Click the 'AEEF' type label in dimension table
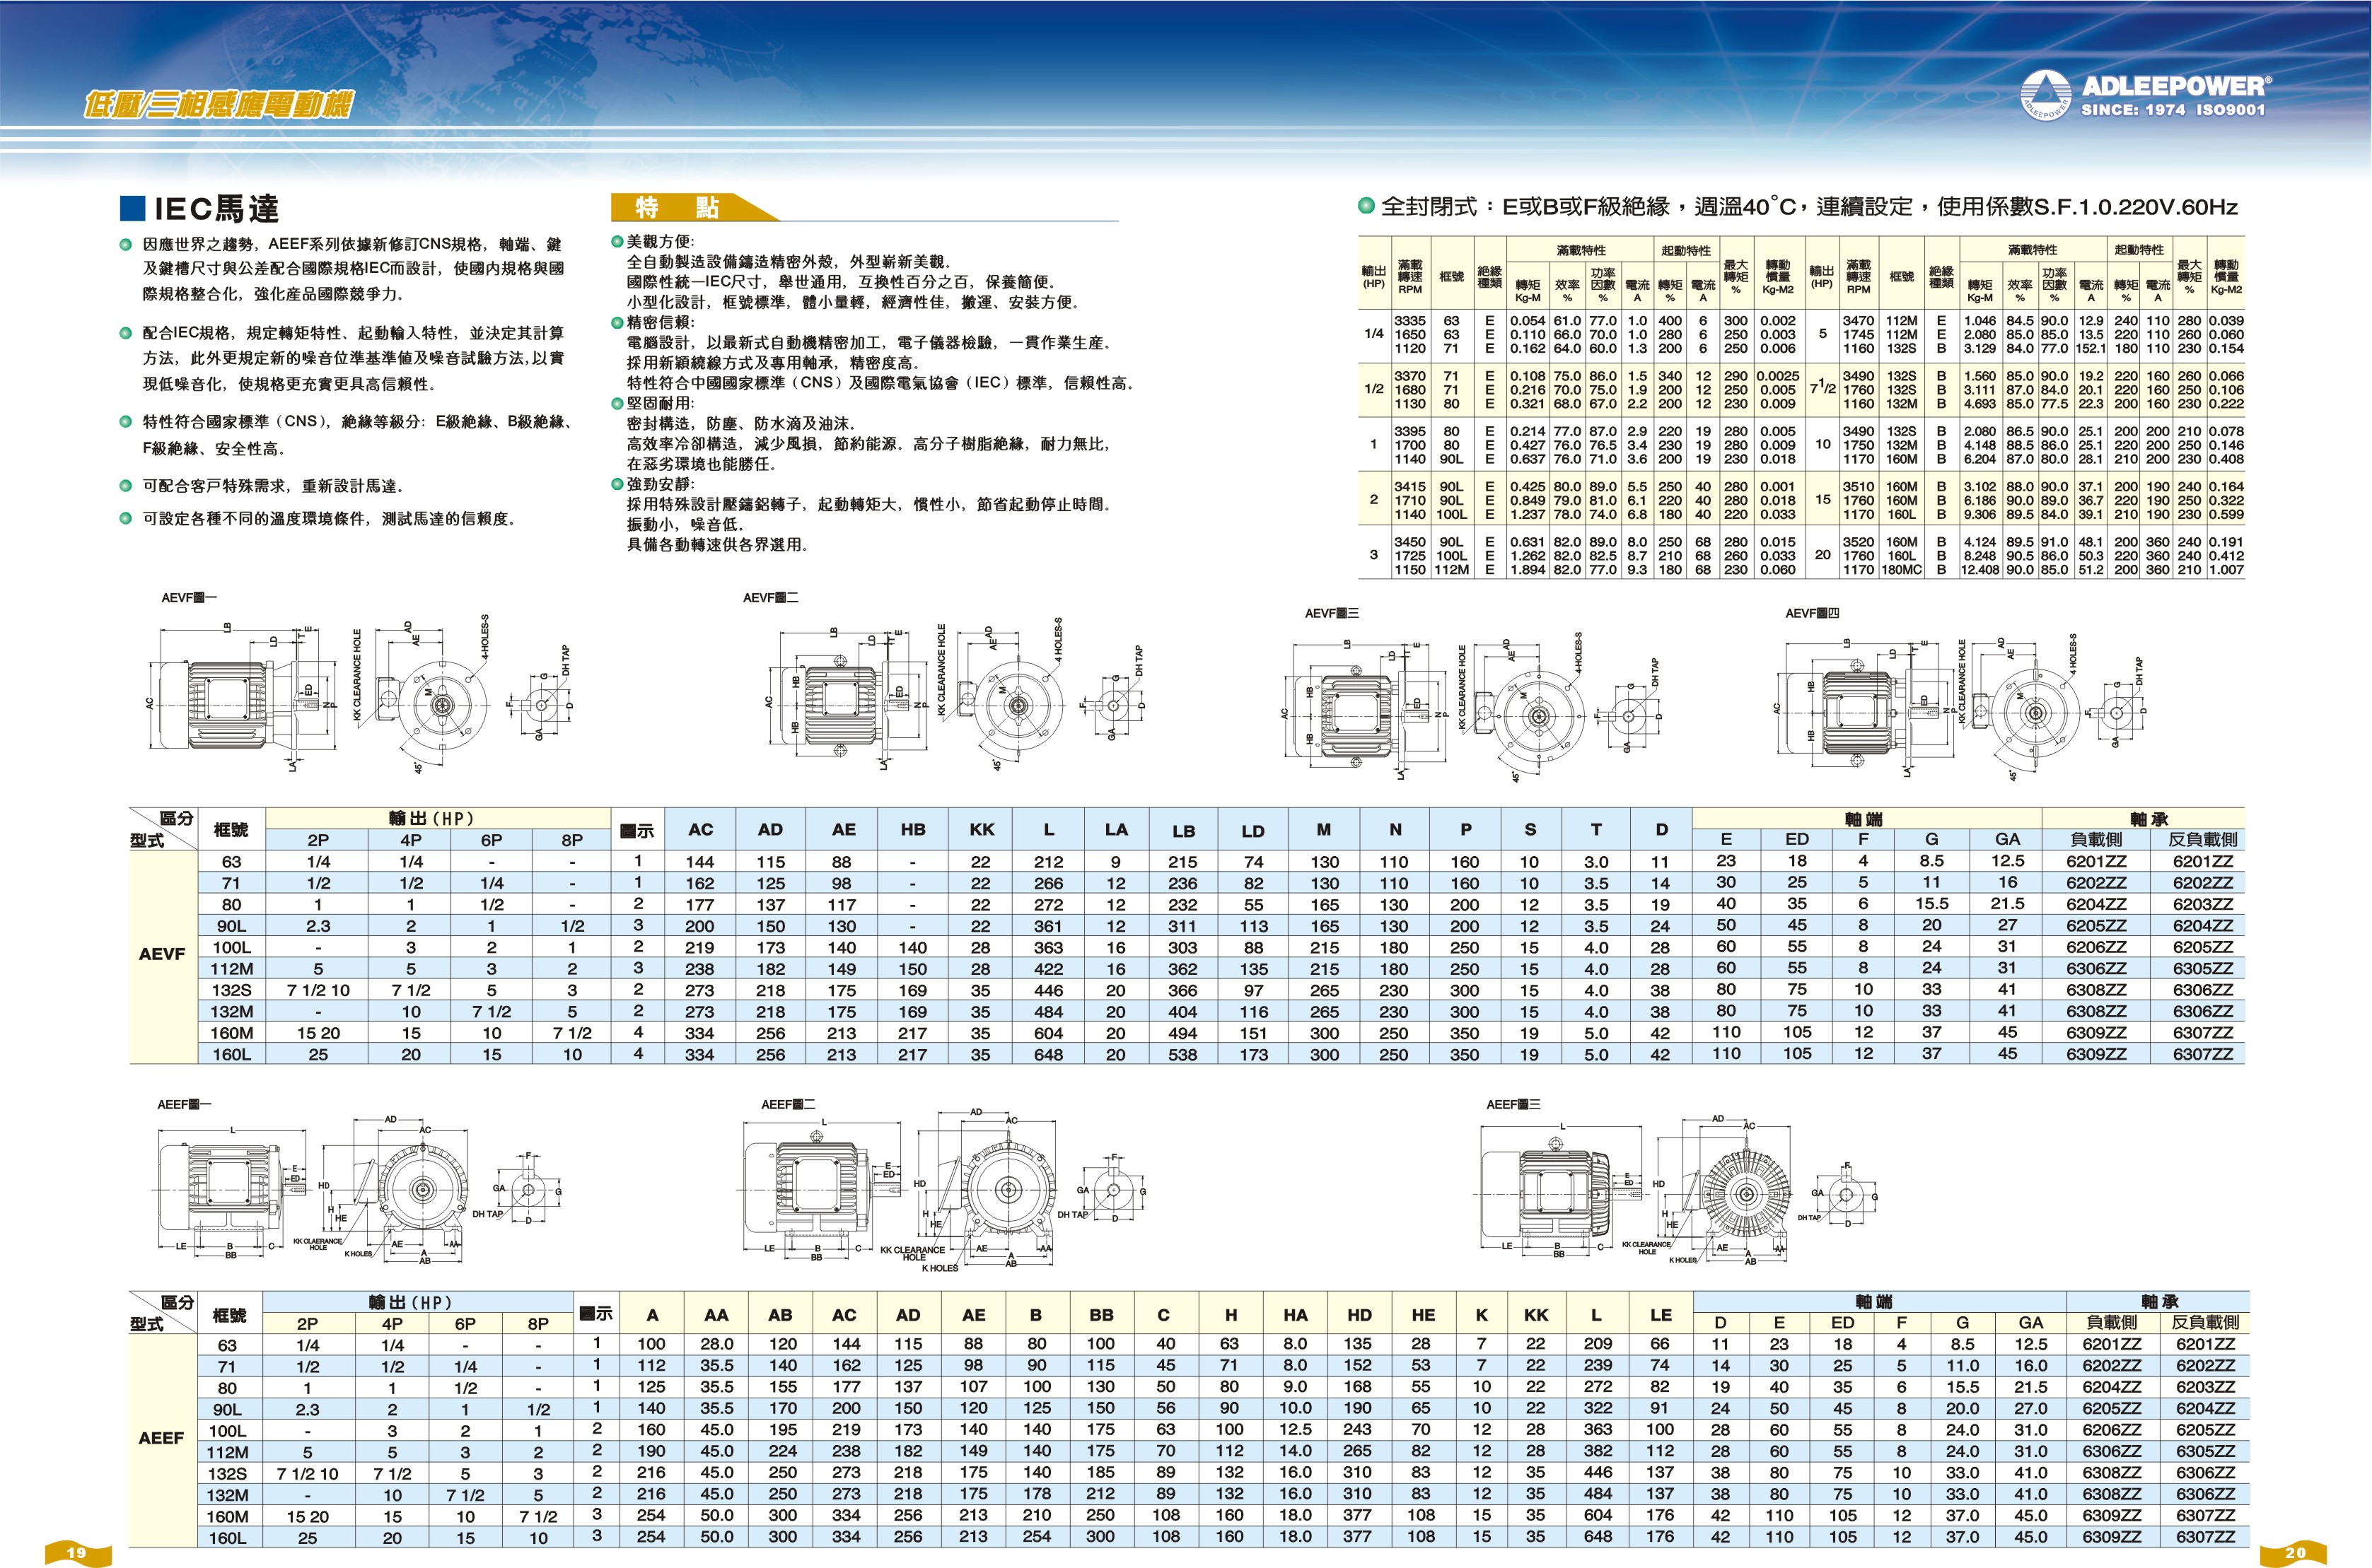Image resolution: width=2372 pixels, height=1568 pixels. (x=161, y=1438)
